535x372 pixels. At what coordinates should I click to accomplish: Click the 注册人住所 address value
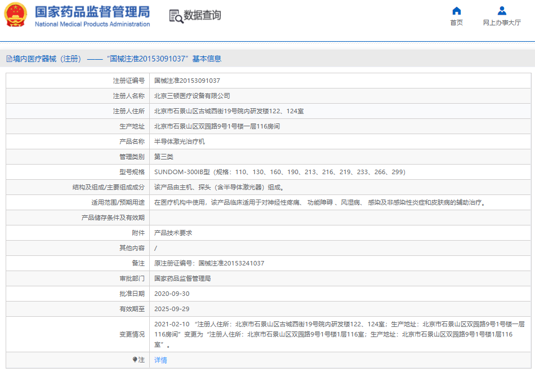point(229,111)
